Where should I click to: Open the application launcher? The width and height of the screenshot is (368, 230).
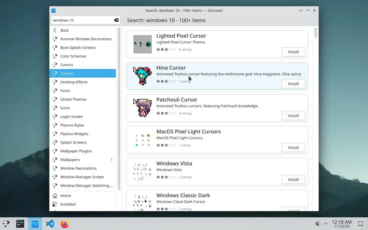click(6, 223)
